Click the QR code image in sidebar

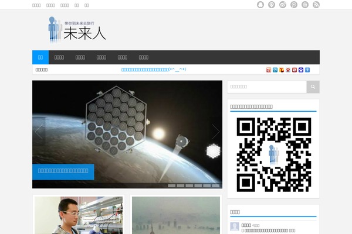274,154
